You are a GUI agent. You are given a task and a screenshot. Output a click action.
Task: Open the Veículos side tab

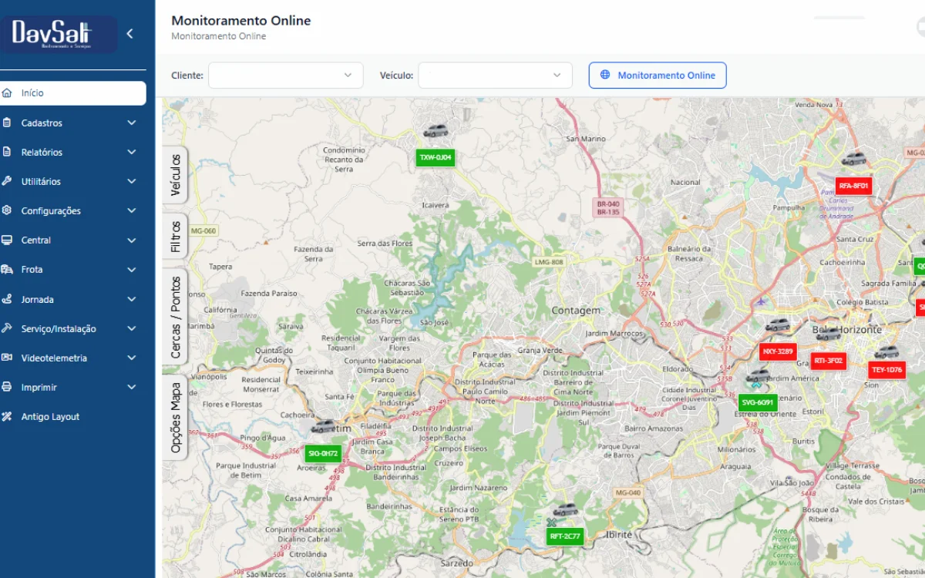(x=175, y=175)
